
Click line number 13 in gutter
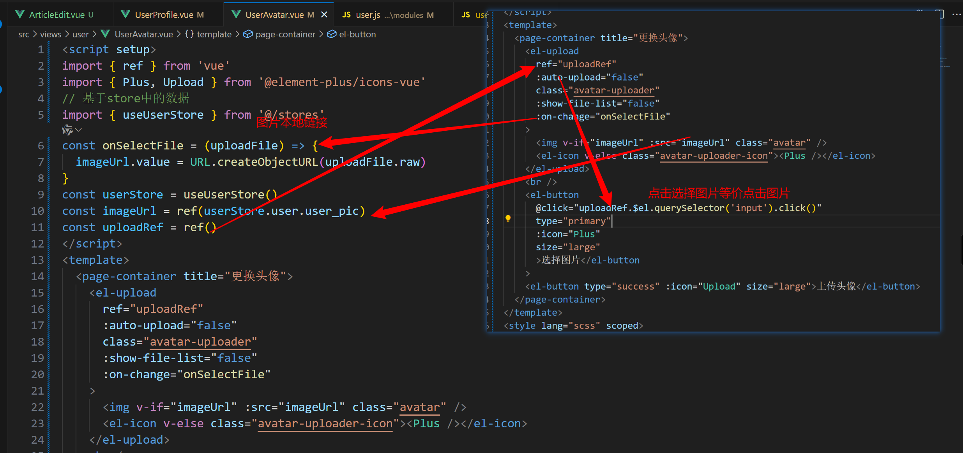click(x=37, y=260)
